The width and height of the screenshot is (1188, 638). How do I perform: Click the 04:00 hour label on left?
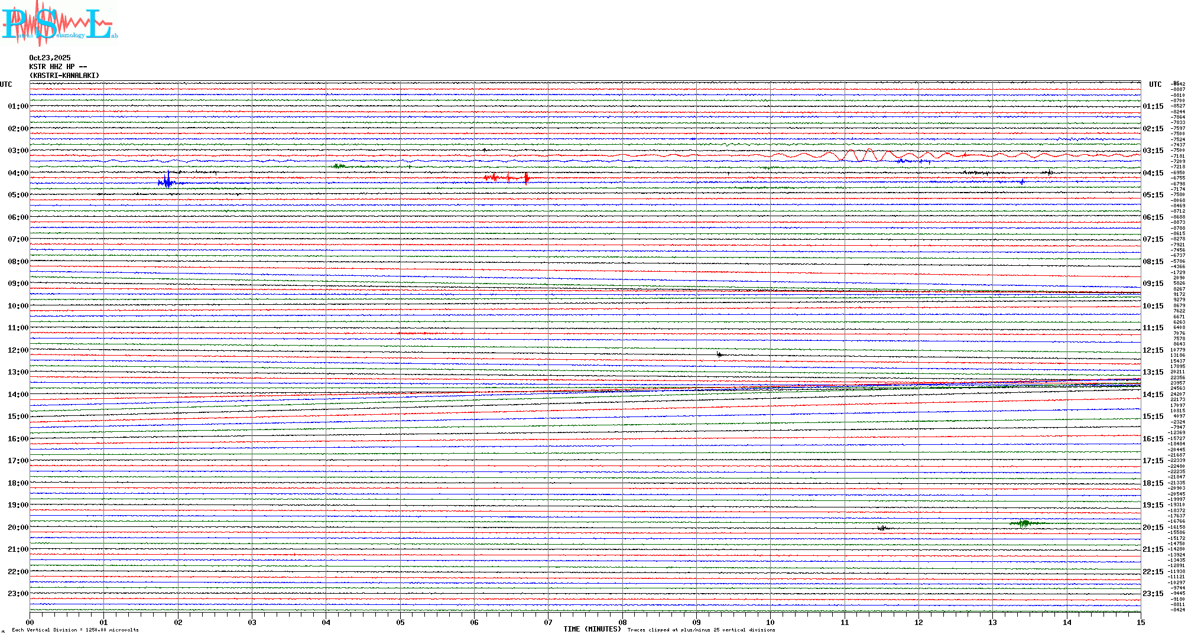[x=18, y=173]
